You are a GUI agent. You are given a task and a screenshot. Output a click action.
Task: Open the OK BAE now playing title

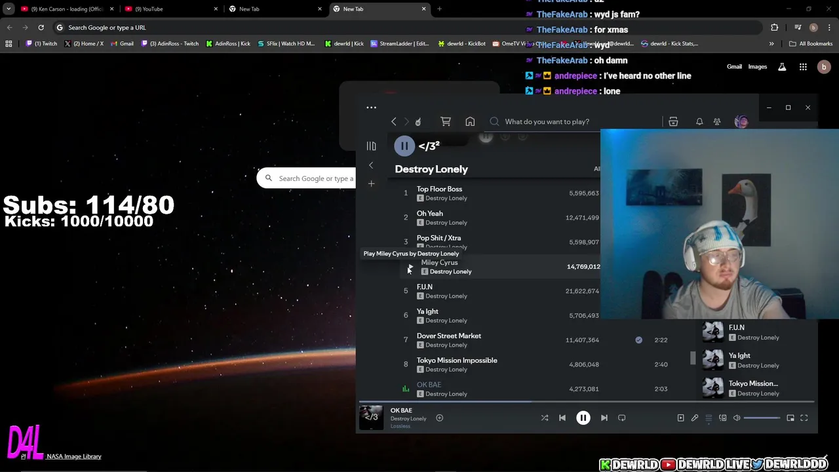tap(401, 410)
